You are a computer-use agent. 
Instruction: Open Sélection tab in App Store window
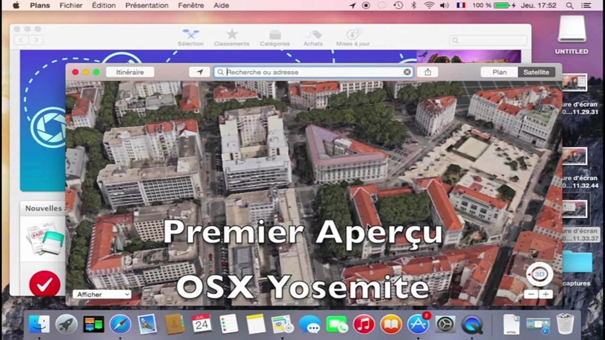pos(191,38)
